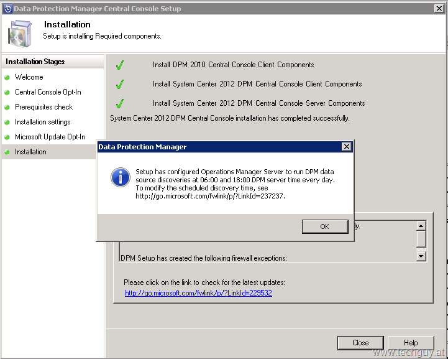Click the LinkId=237237 URL text in dialog
The width and height of the screenshot is (448, 359).
210,196
